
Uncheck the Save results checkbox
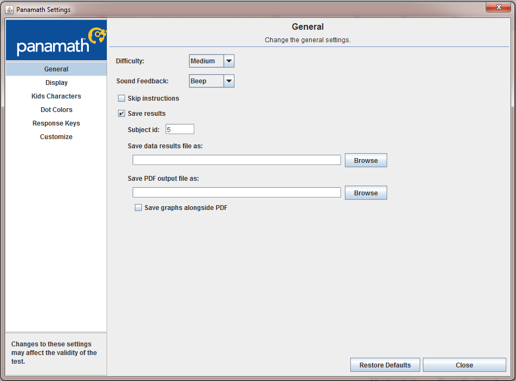[x=121, y=114]
